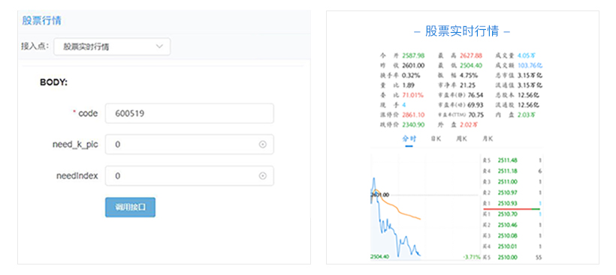The image size is (616, 275).
Task: Focus the code input field with 600519
Action: coord(189,113)
